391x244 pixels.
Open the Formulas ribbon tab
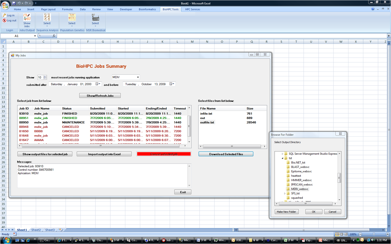[x=68, y=9]
